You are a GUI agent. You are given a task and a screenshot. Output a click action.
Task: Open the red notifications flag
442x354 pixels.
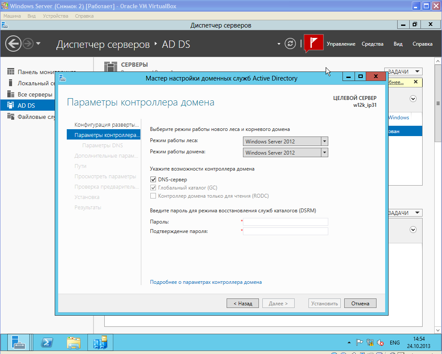[314, 43]
